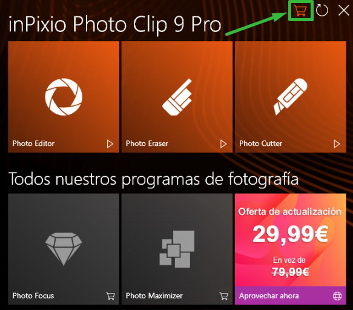
Task: Select the Photo Eraser label text
Action: [x=147, y=143]
